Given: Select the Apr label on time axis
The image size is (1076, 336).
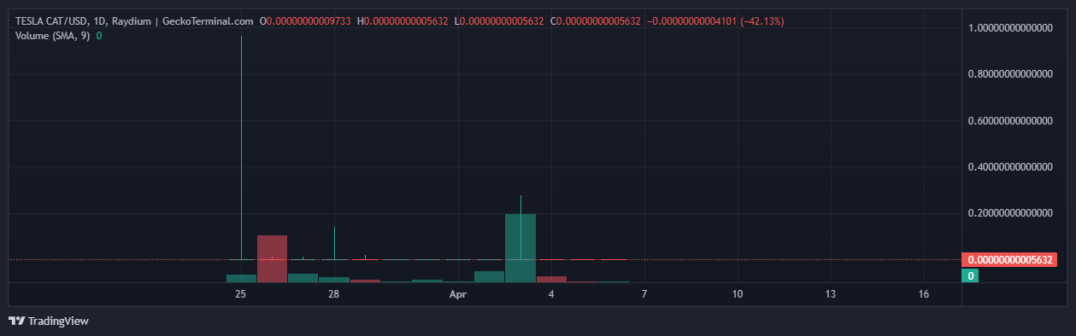Looking at the screenshot, I should pyautogui.click(x=458, y=294).
